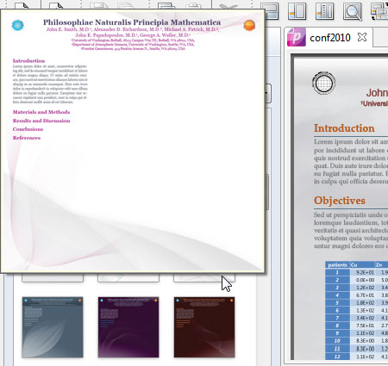The height and width of the screenshot is (366, 388).
Task: Pick the dark maroon poster template thumbnail
Action: (204, 327)
